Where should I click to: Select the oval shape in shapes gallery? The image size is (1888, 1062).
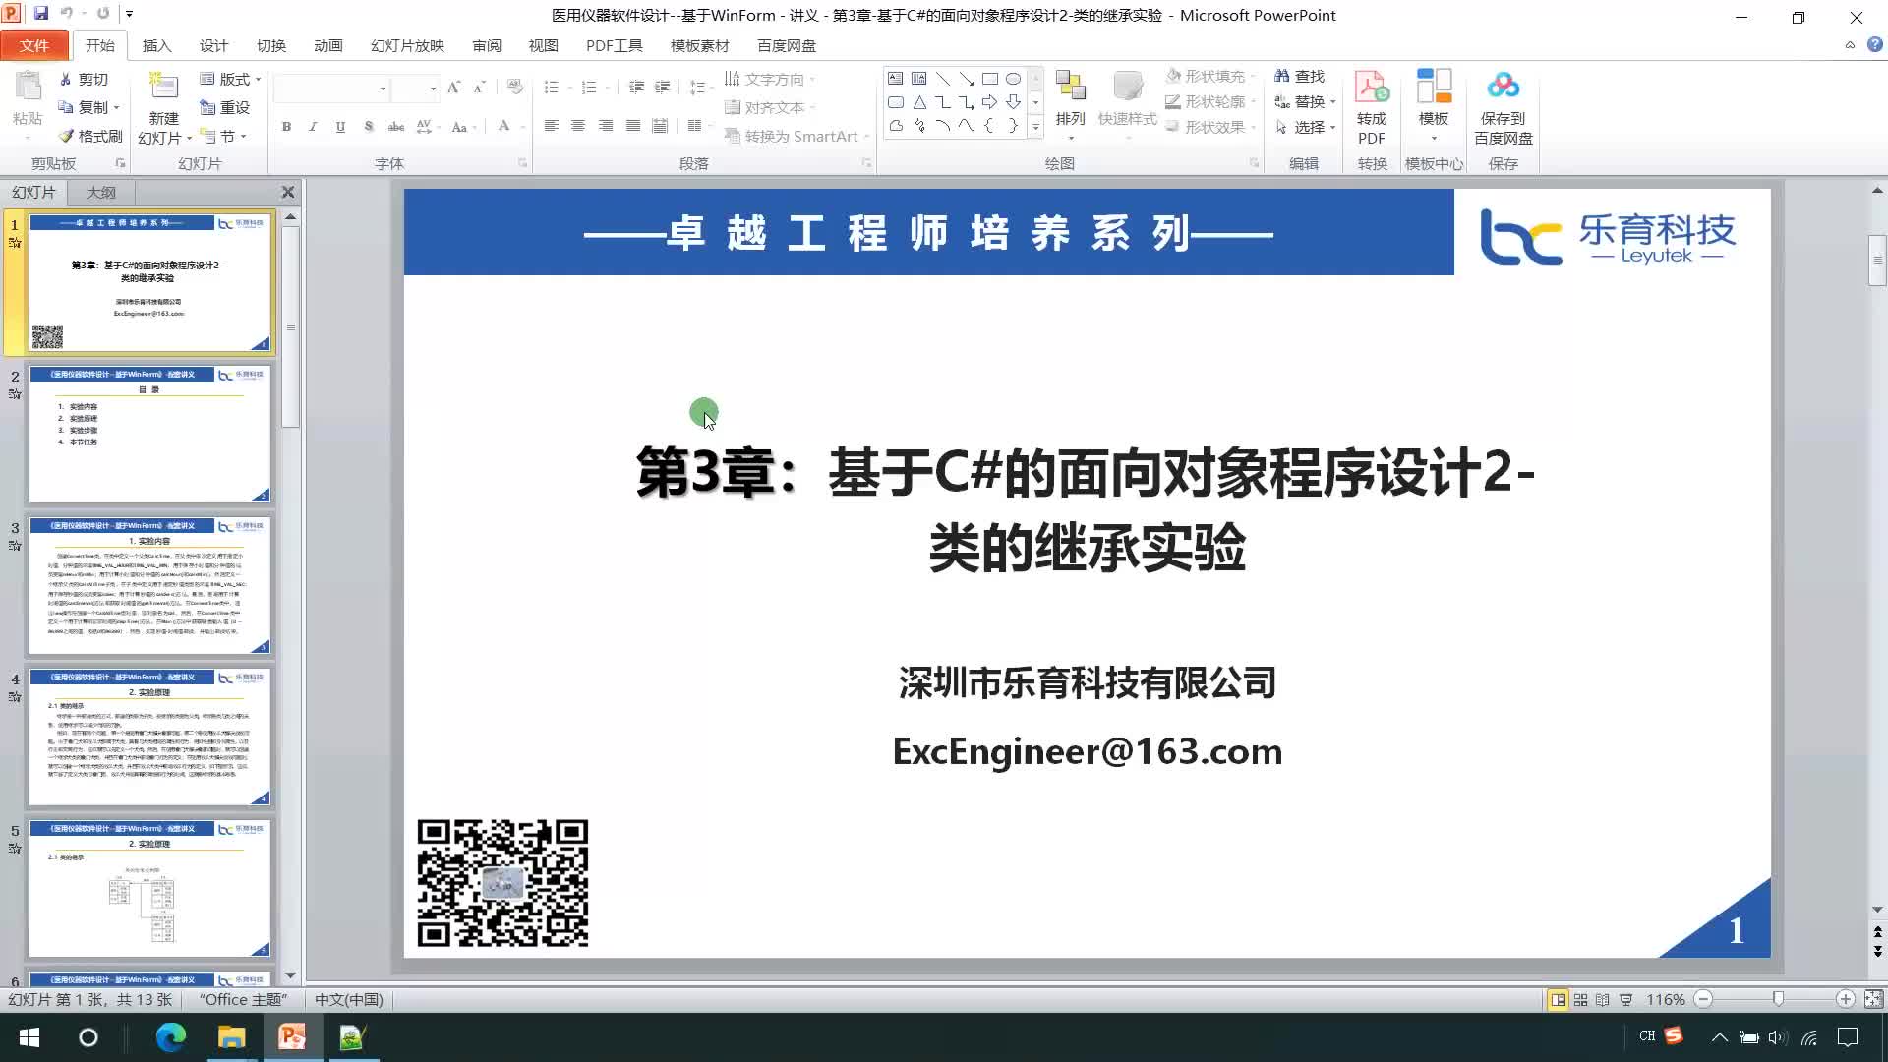tap(1013, 79)
